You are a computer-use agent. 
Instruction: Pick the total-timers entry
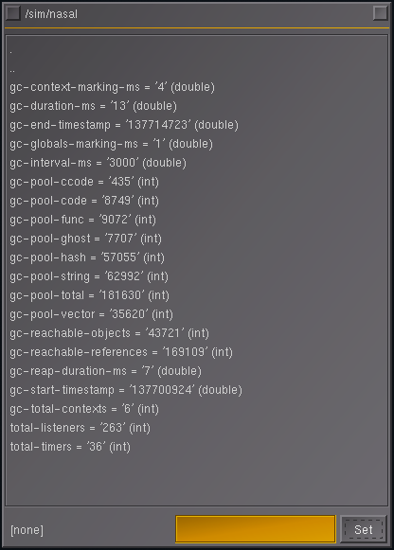point(70,447)
